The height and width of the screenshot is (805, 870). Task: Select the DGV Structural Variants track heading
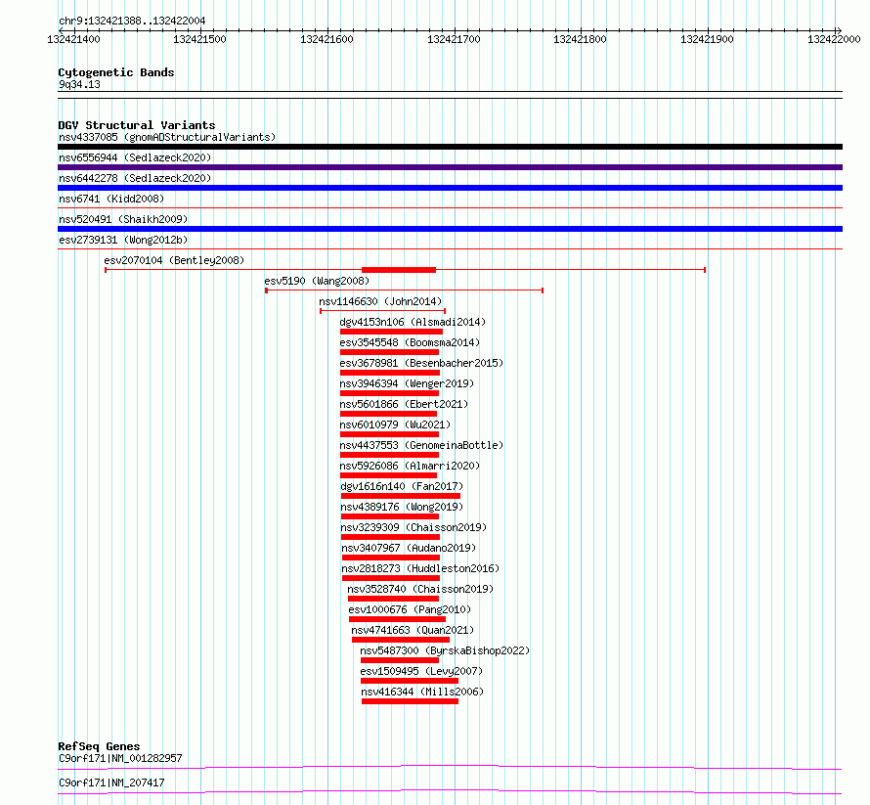[x=137, y=125]
